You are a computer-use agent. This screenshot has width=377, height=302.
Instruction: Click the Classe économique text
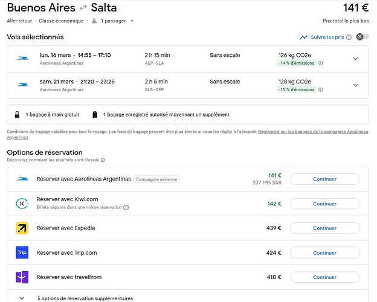[61, 21]
